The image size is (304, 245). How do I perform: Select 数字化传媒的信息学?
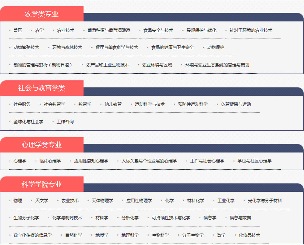(x=33, y=235)
